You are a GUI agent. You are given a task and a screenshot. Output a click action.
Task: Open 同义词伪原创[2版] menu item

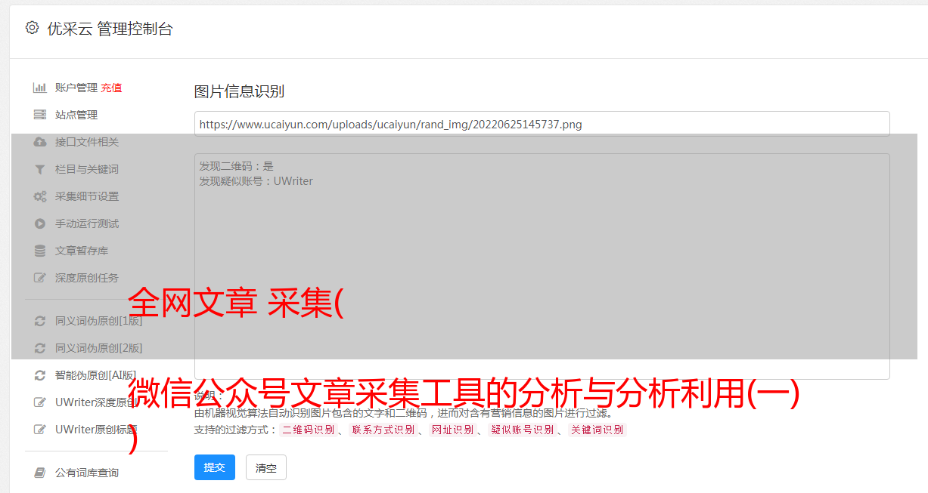(x=98, y=348)
